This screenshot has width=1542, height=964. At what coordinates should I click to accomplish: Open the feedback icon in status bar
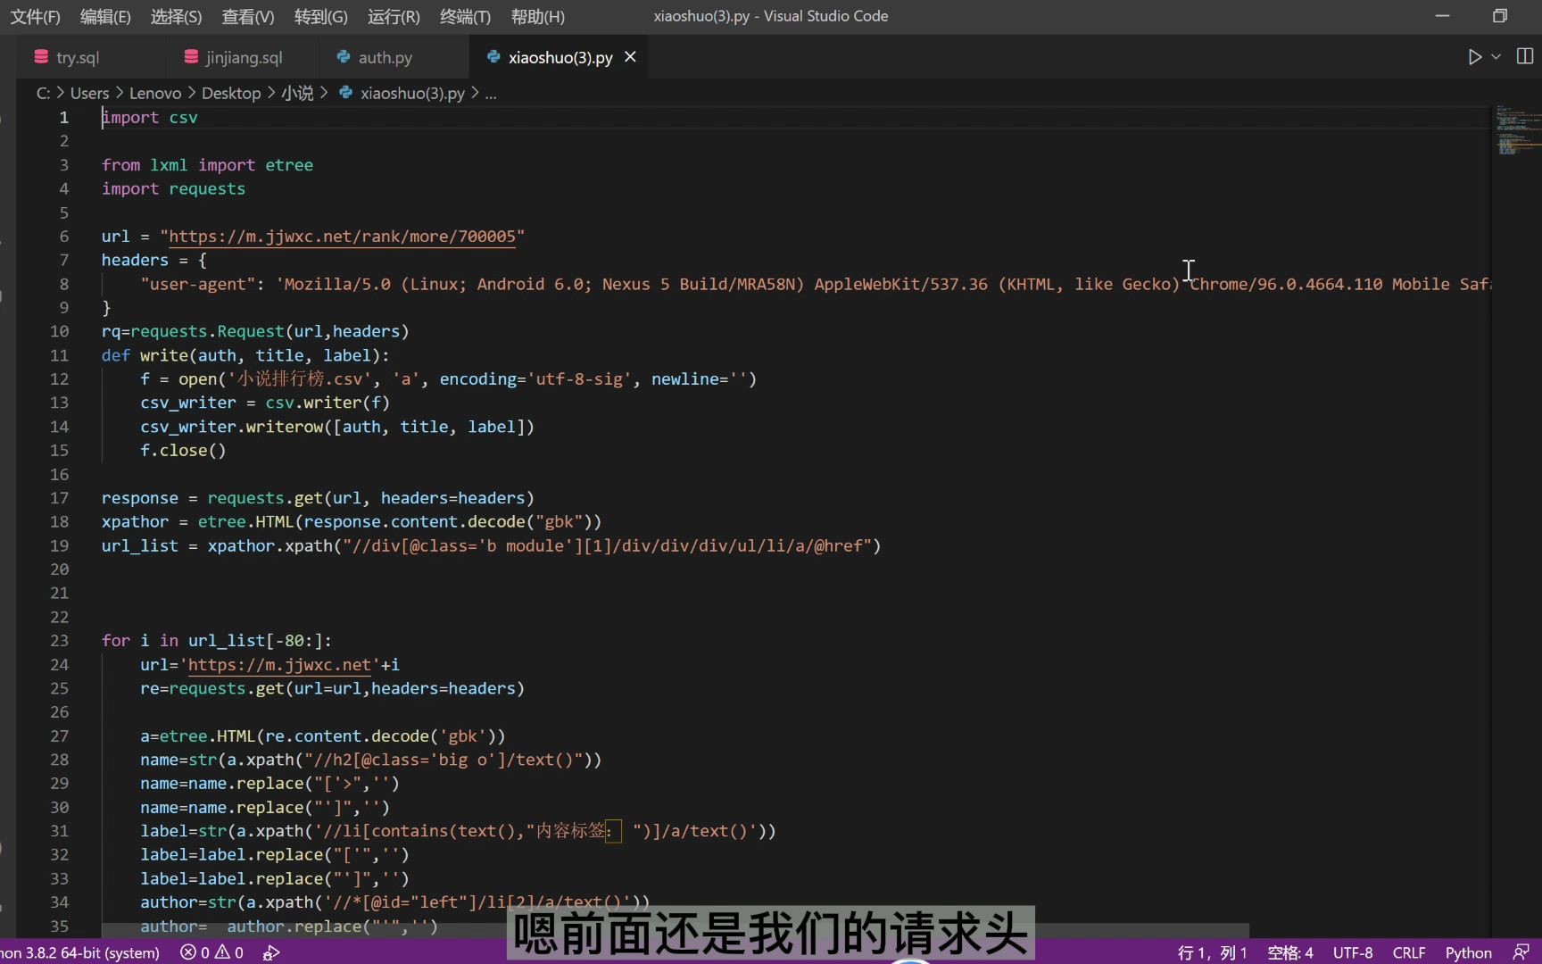[x=1521, y=952]
